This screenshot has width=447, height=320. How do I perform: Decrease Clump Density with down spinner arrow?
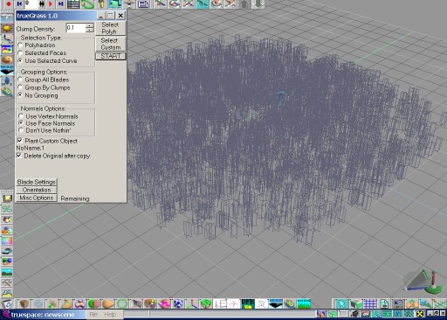(90, 31)
